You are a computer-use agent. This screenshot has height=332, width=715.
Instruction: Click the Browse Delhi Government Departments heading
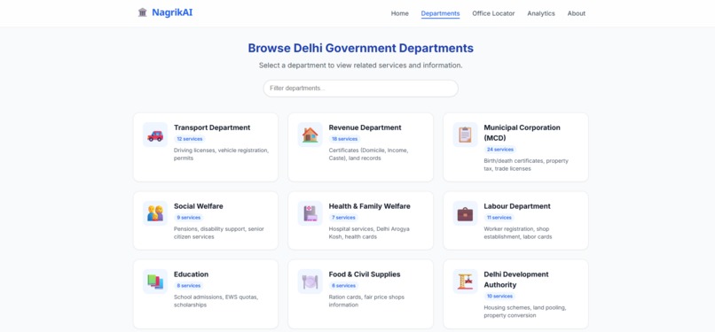point(361,48)
